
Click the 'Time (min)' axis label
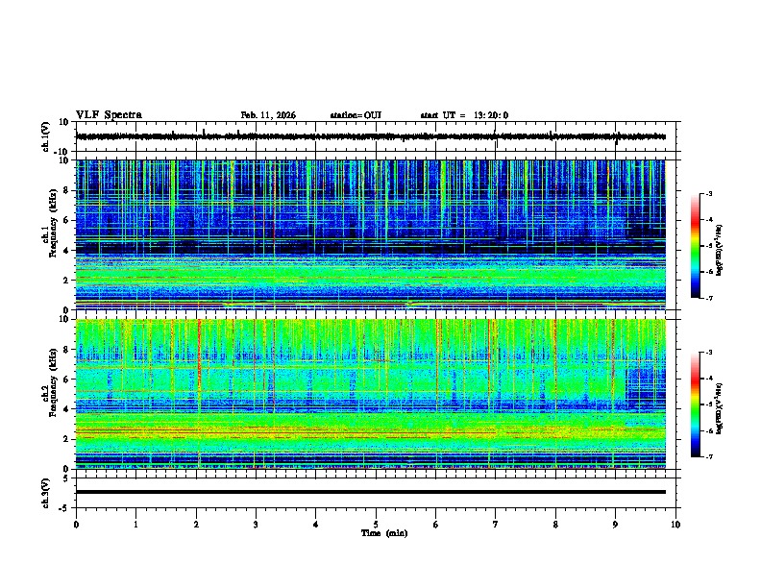[384, 533]
